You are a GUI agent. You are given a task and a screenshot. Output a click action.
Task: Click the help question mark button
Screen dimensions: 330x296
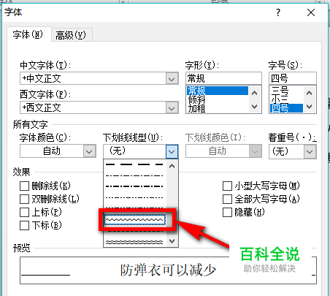point(278,12)
